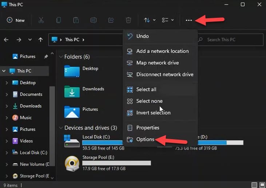Click the three-dot See more button
The height and width of the screenshot is (188, 266).
(188, 20)
